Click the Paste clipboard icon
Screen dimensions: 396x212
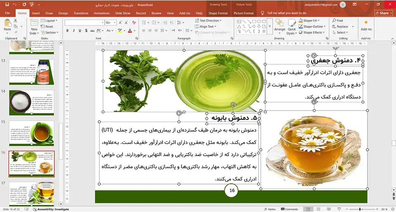7,23
